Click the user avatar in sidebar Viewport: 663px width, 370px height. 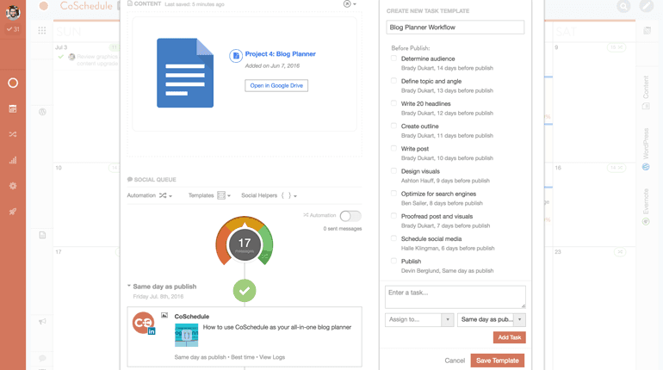(13, 13)
